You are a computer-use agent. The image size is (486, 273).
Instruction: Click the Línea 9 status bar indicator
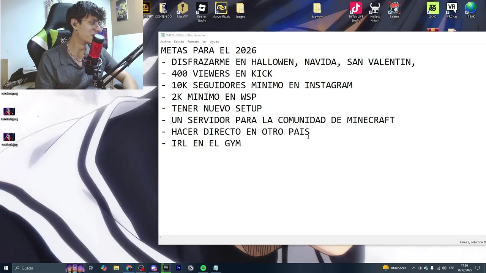(472, 242)
